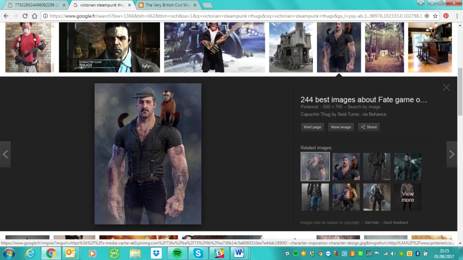Open Microsoft Word from the taskbar
463x260 pixels.
(x=239, y=253)
